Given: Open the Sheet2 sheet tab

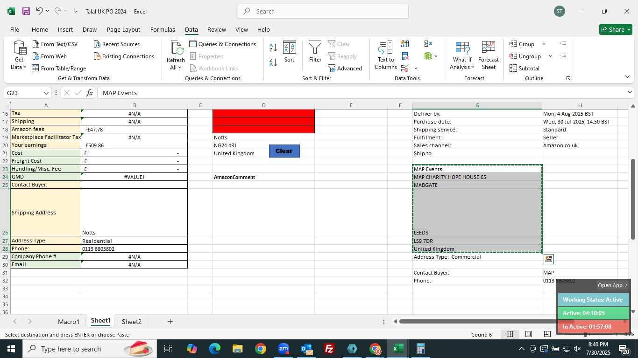Looking at the screenshot, I should coord(132,322).
